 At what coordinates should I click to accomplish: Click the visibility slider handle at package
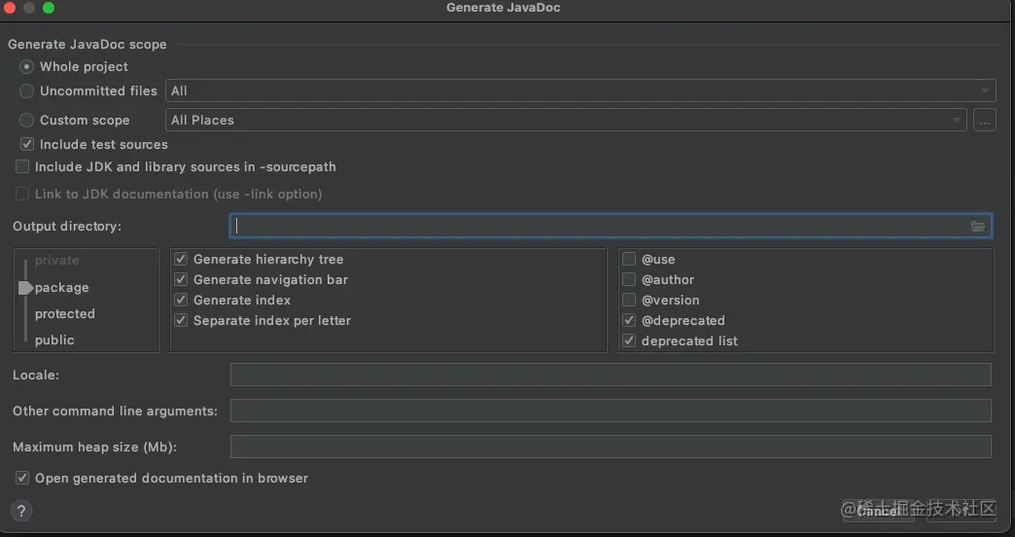(26, 288)
